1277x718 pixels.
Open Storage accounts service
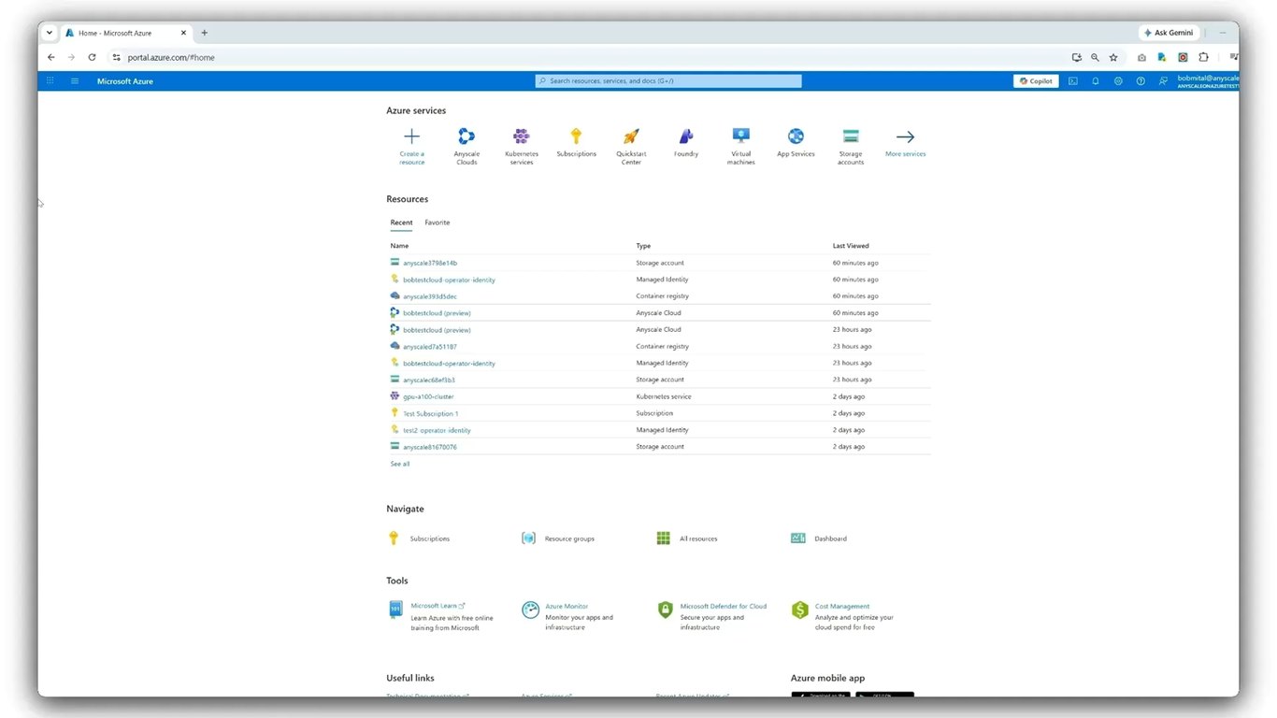(x=851, y=147)
